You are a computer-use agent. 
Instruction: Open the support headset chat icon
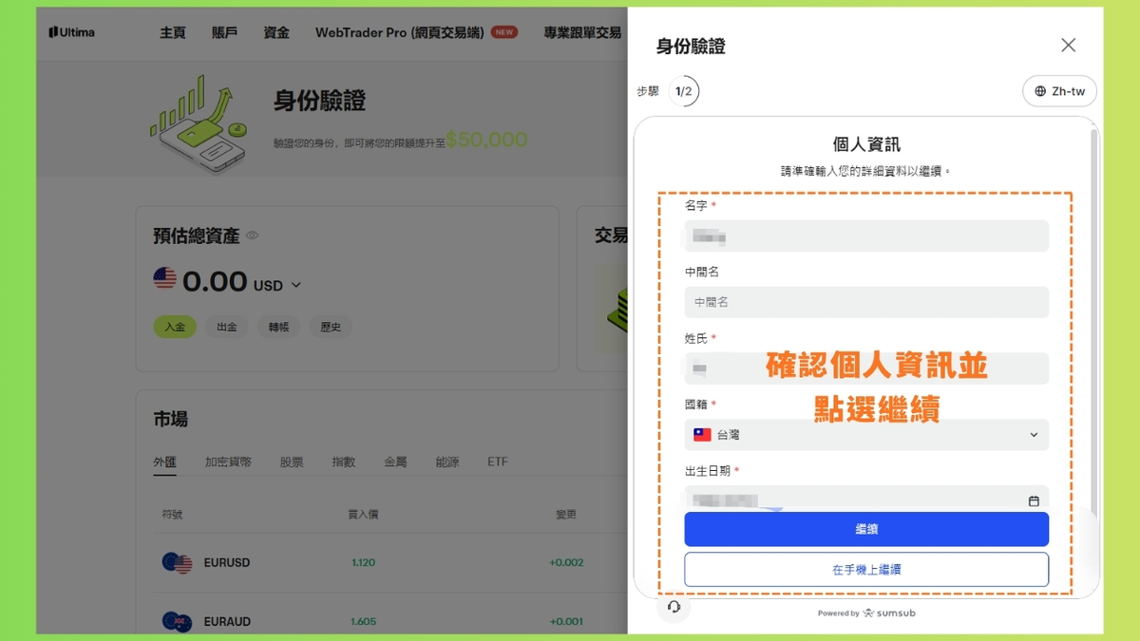[674, 607]
